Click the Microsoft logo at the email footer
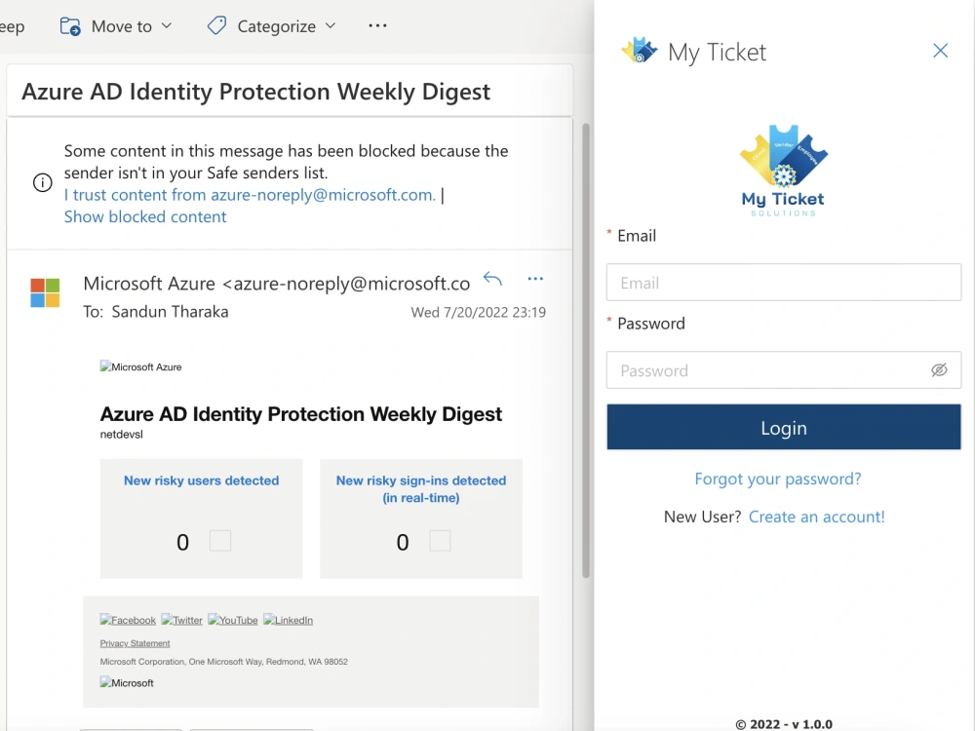 pyautogui.click(x=127, y=683)
